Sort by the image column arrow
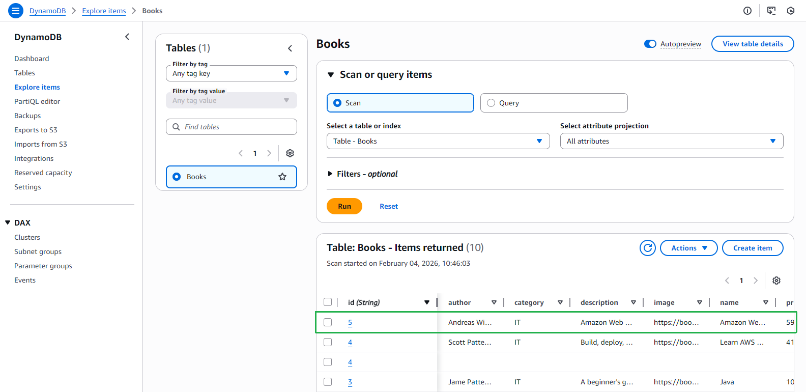This screenshot has width=806, height=392. (699, 302)
